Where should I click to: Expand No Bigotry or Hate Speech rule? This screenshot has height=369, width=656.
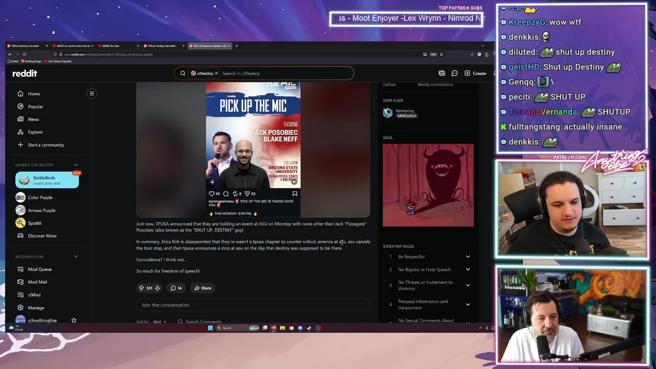coord(468,270)
